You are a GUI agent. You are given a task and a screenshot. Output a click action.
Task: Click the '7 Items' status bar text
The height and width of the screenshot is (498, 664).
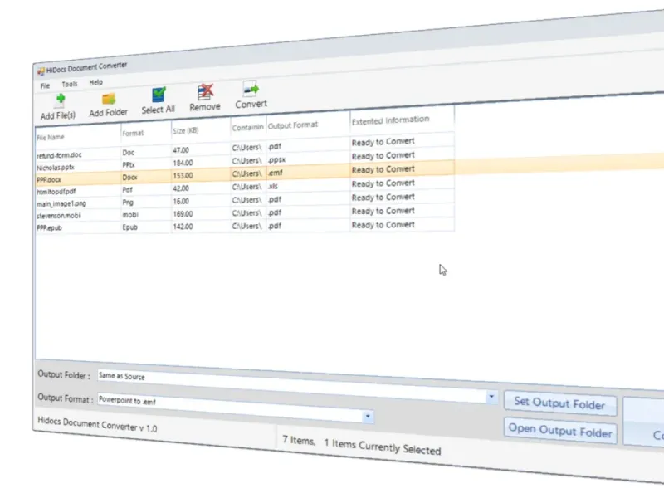coord(299,441)
